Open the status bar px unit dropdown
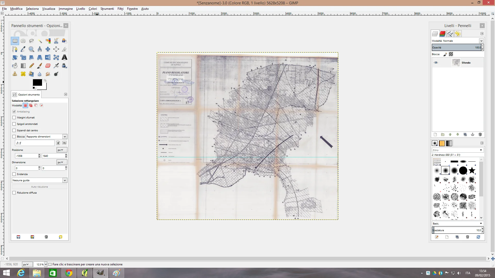 point(27,264)
